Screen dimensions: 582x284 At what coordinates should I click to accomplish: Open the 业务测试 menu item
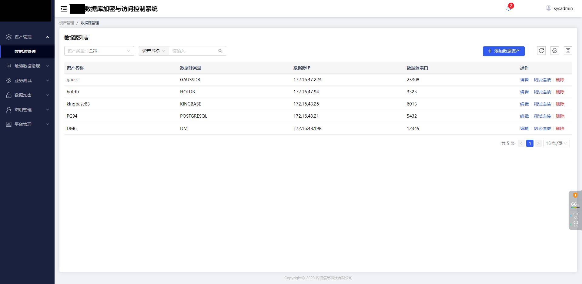[27, 81]
